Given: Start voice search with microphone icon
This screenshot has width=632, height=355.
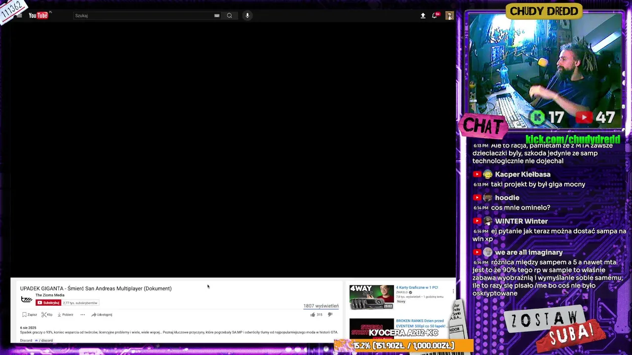Looking at the screenshot, I should [x=247, y=16].
